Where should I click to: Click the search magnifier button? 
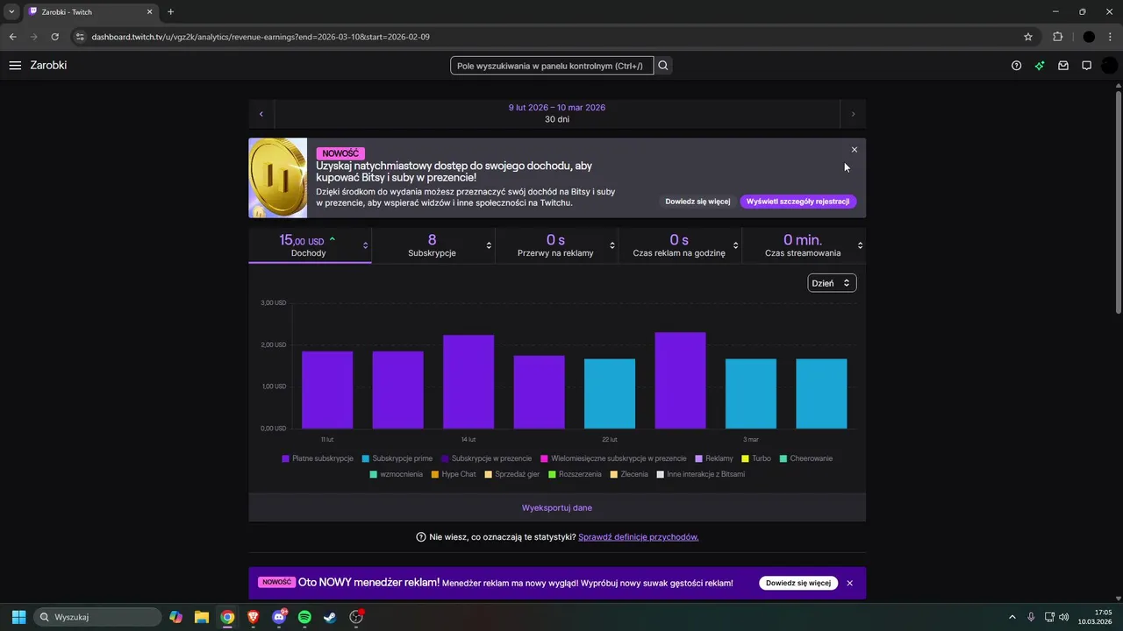pyautogui.click(x=663, y=66)
